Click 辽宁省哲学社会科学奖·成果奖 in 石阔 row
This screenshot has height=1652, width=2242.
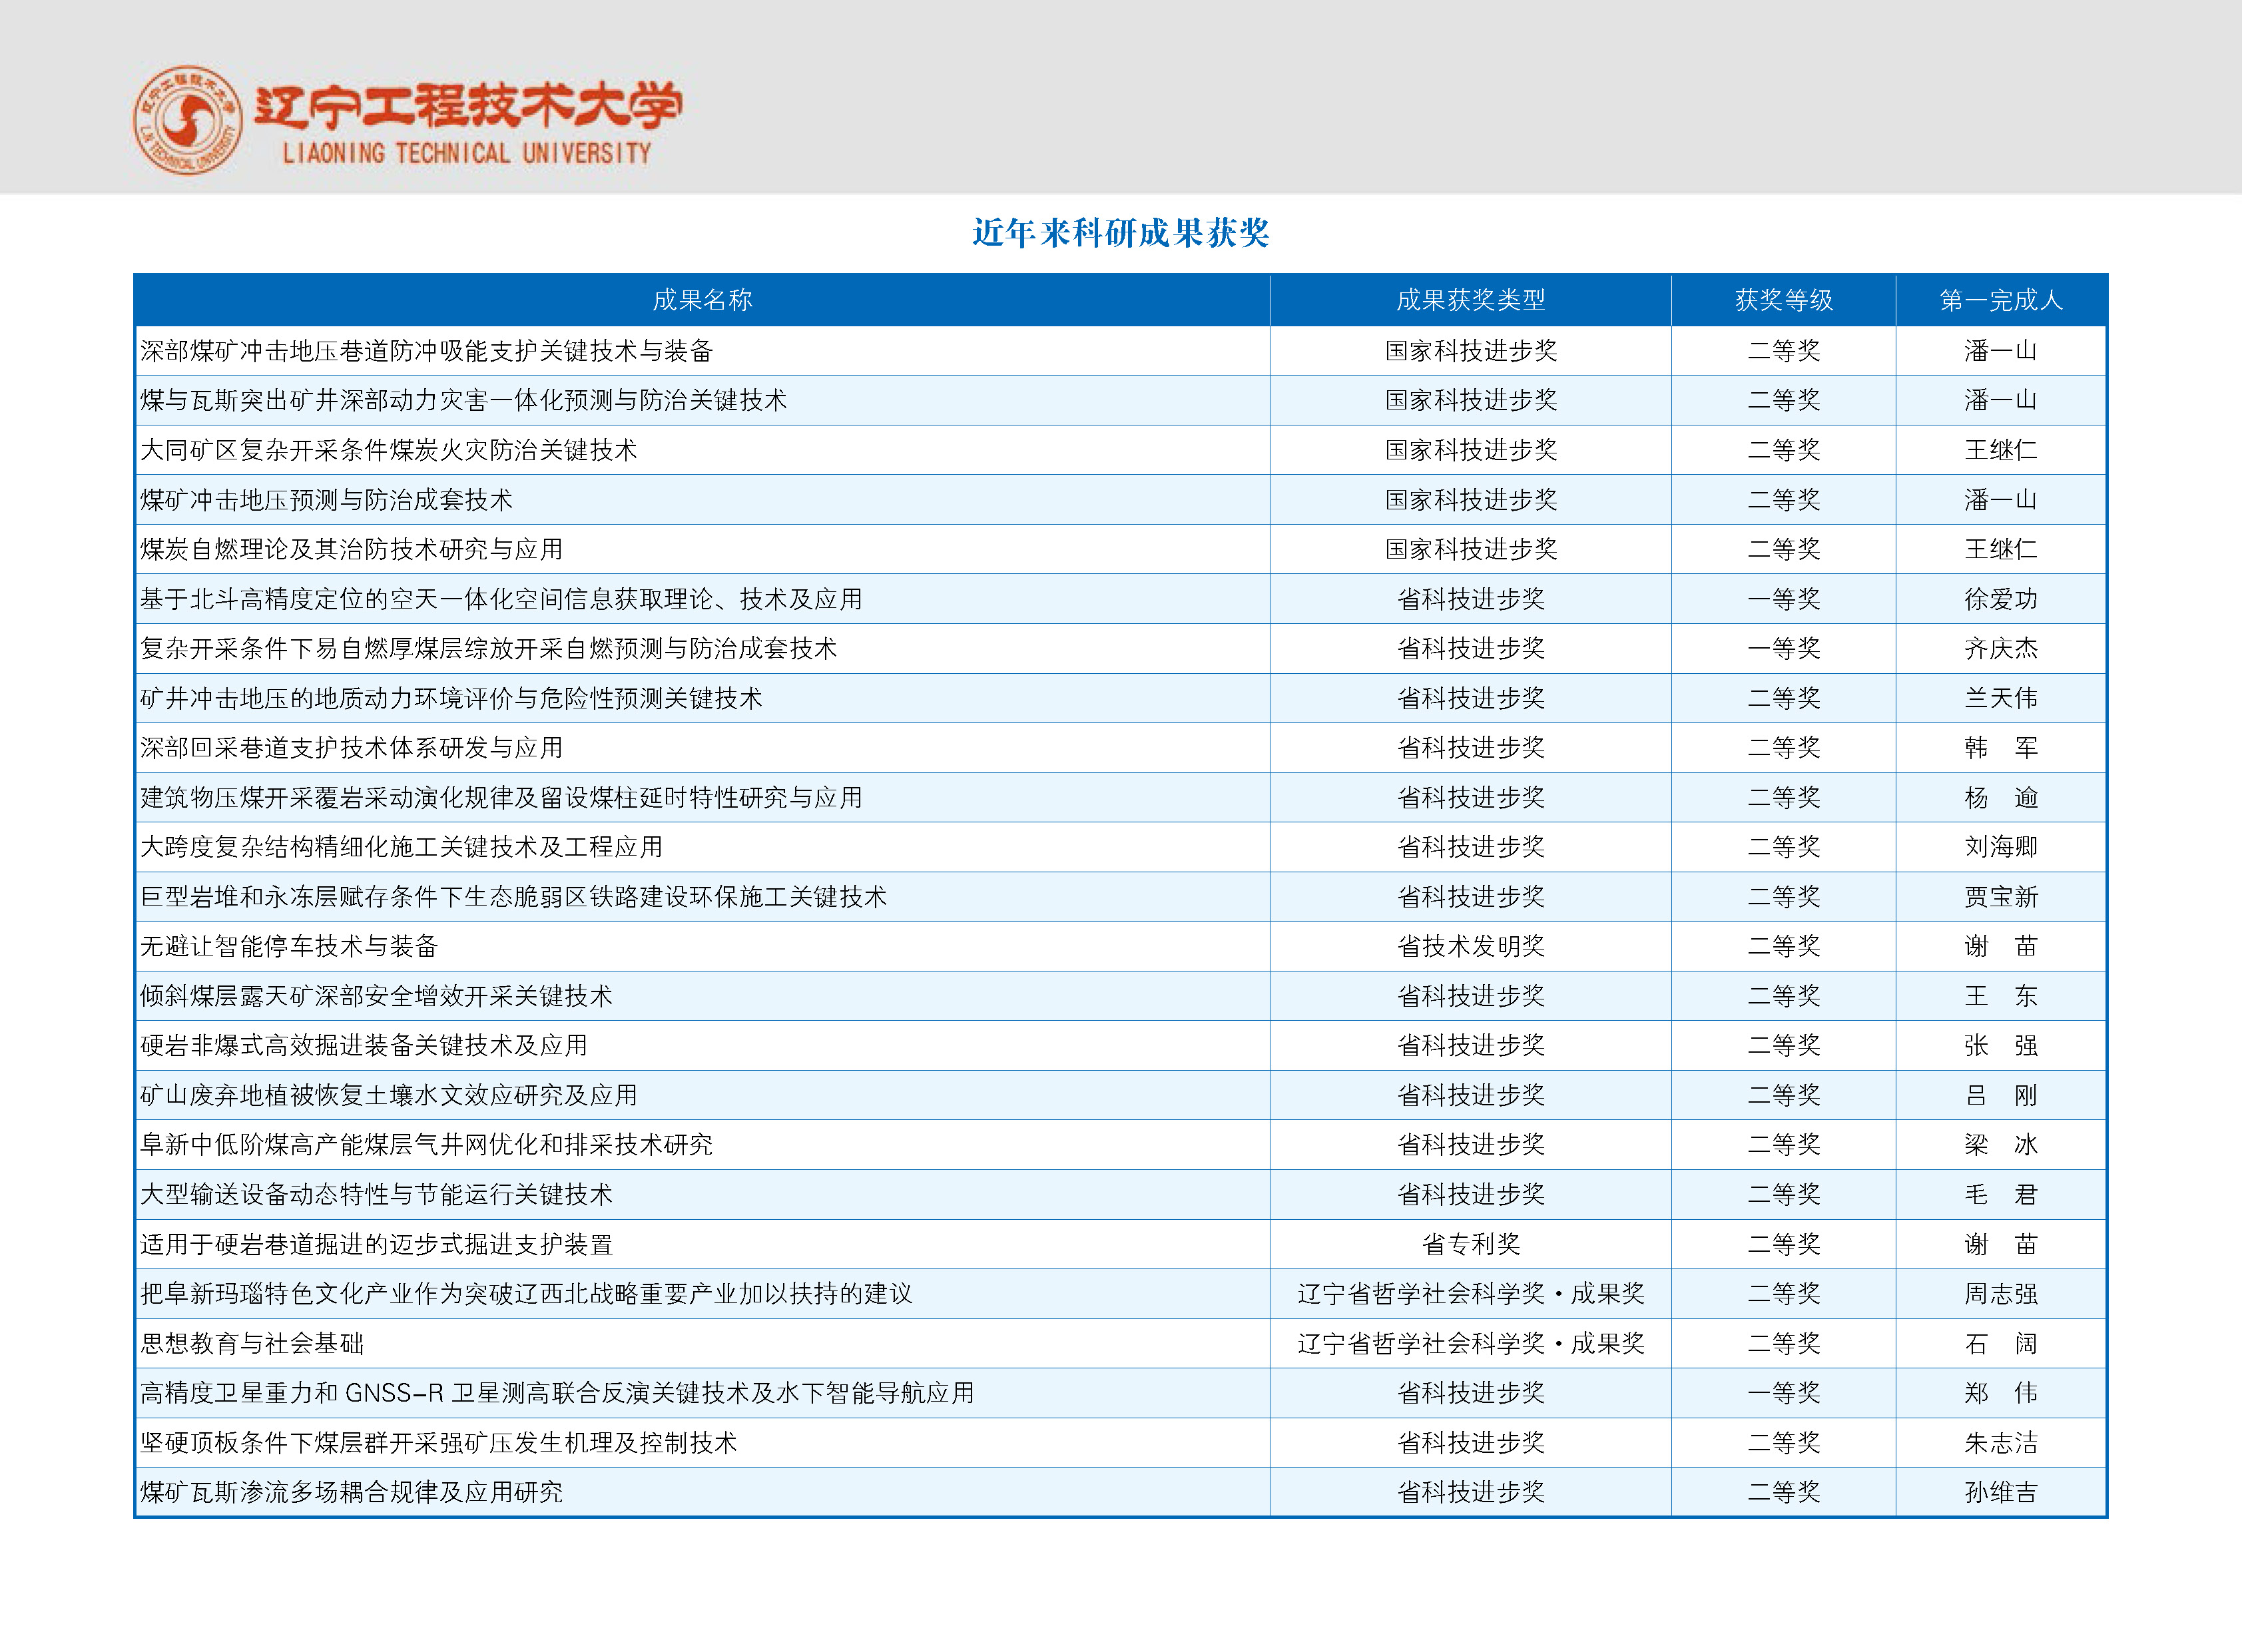pos(1471,1343)
